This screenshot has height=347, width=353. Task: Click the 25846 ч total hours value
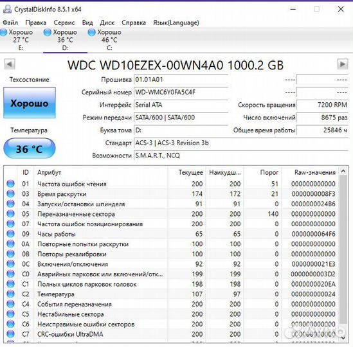[322, 130]
